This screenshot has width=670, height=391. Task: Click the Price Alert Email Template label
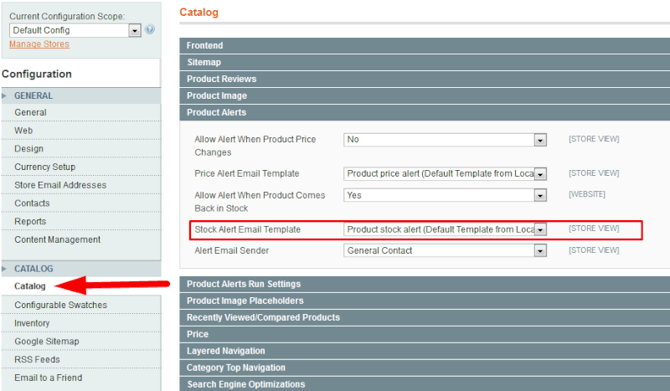(246, 173)
